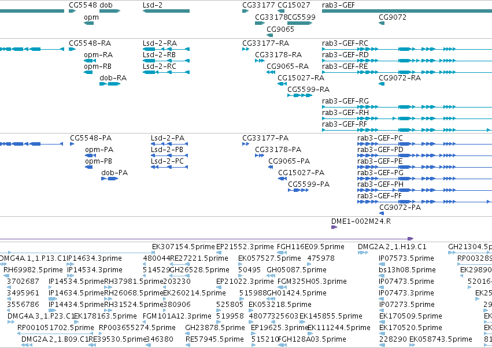Select protein rab3-GEF-PH
Viewport: 492px width, 348px height.
pyautogui.click(x=424, y=190)
